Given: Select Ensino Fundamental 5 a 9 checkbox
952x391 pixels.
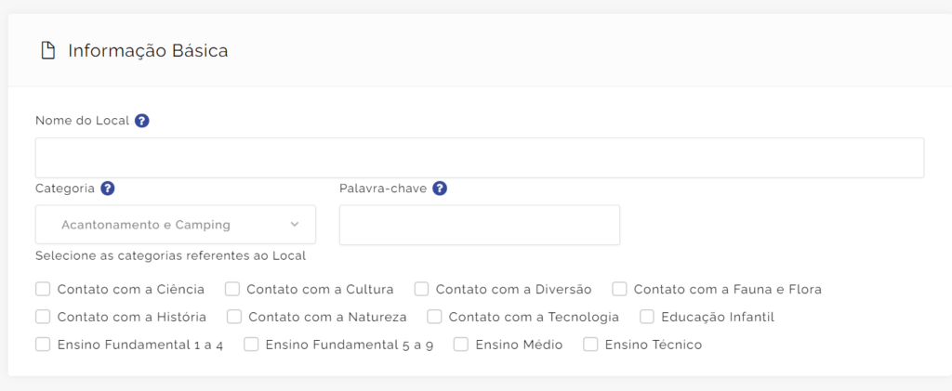Looking at the screenshot, I should click(251, 345).
